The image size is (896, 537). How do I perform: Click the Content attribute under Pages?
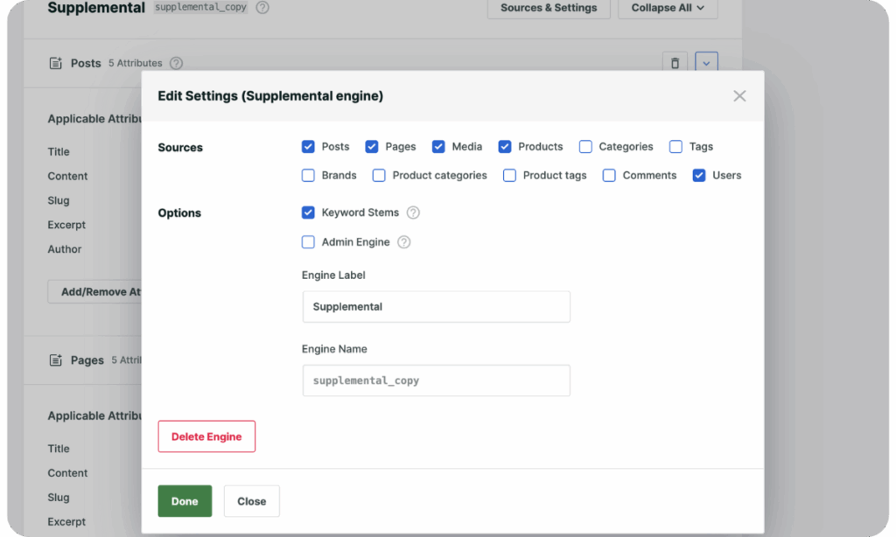pyautogui.click(x=67, y=473)
